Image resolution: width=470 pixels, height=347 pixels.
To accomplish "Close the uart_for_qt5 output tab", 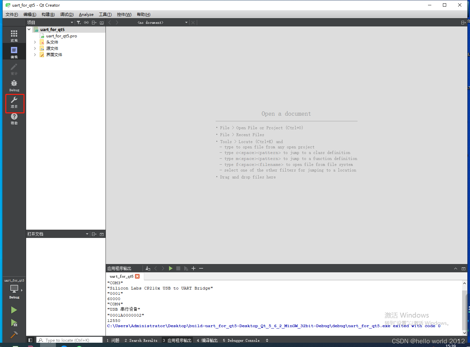I will point(137,276).
